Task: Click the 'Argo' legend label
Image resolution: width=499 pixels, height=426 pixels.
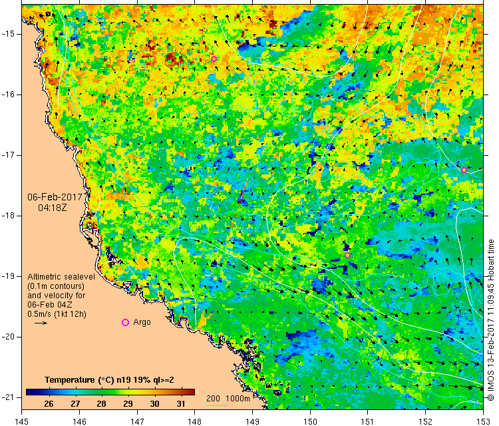Action: pos(142,322)
